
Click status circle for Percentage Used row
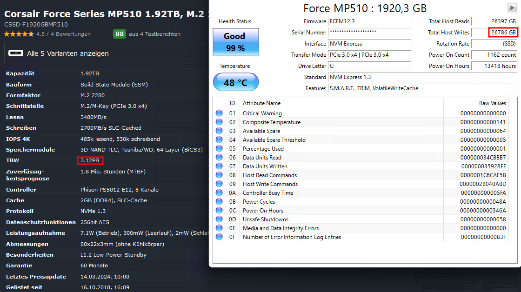point(219,148)
